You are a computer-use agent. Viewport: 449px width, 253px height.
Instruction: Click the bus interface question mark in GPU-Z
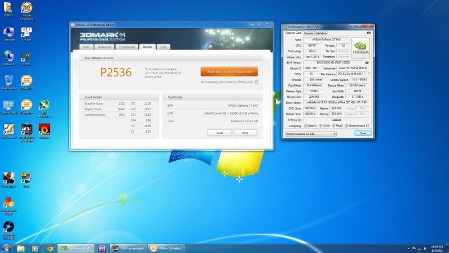(369, 74)
